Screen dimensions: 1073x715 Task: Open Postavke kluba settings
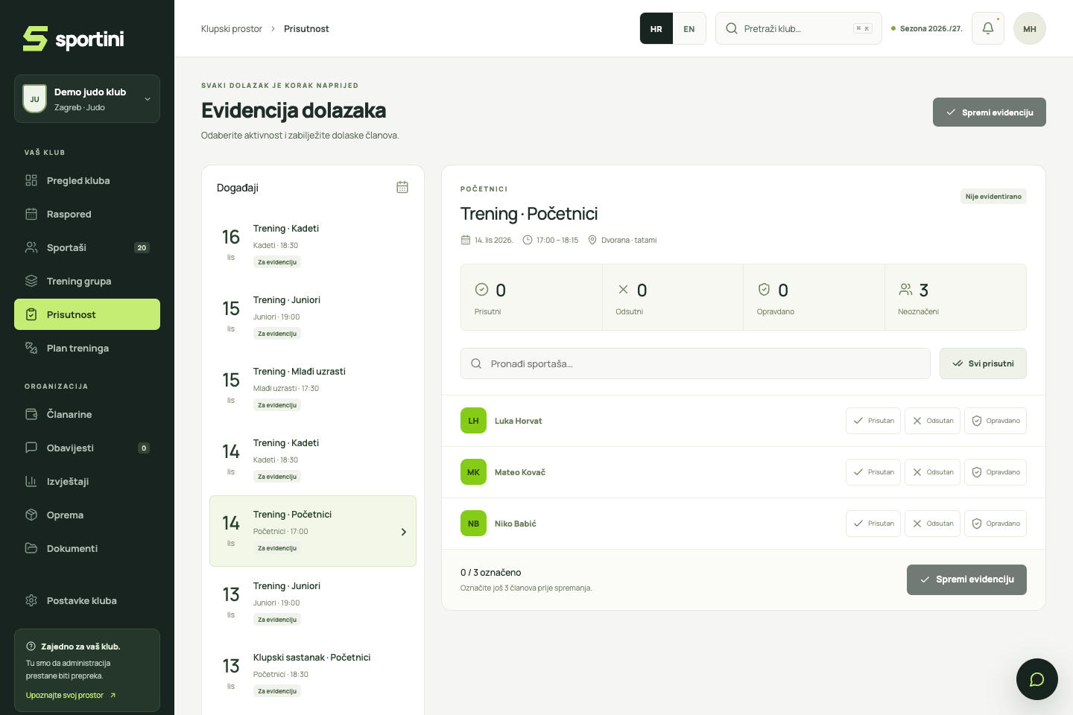(x=87, y=600)
